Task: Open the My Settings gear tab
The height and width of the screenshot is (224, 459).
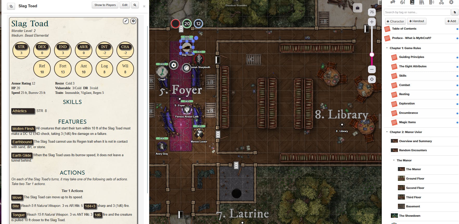Action: tap(451, 2)
